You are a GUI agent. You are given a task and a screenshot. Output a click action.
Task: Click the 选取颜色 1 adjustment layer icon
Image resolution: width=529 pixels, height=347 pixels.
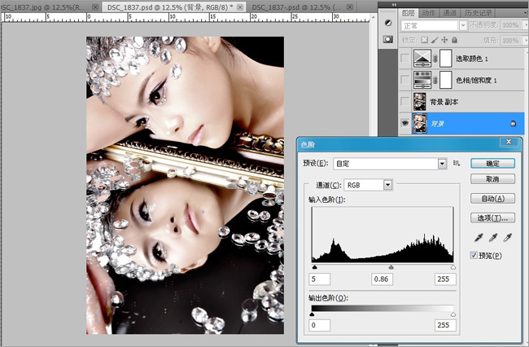pos(422,58)
